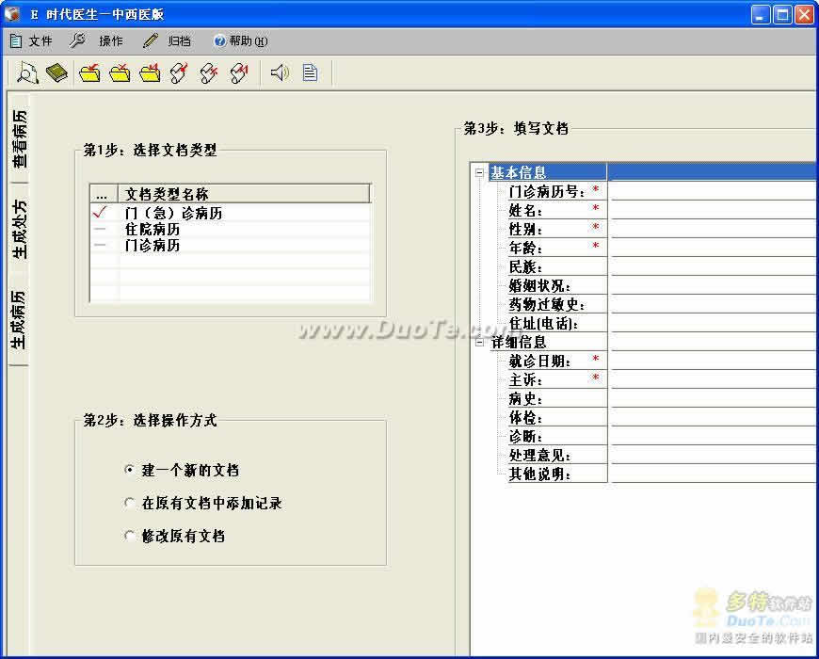
Task: Switch to the 查看病历 vertical tab
Action: [19, 138]
